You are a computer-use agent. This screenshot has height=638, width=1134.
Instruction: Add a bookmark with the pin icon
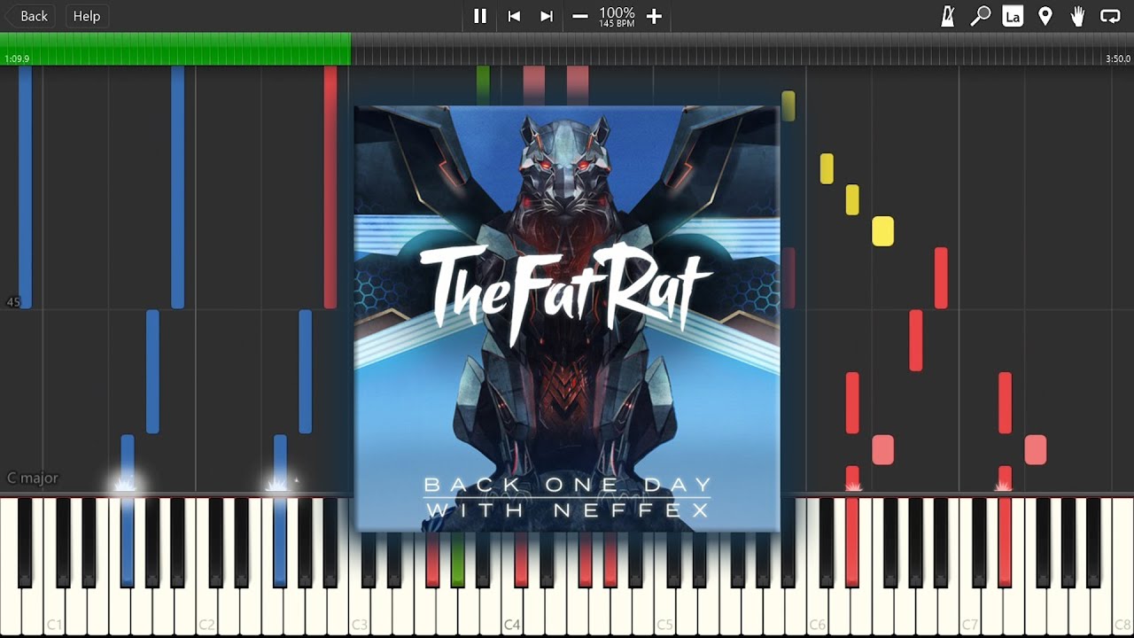(x=1045, y=16)
